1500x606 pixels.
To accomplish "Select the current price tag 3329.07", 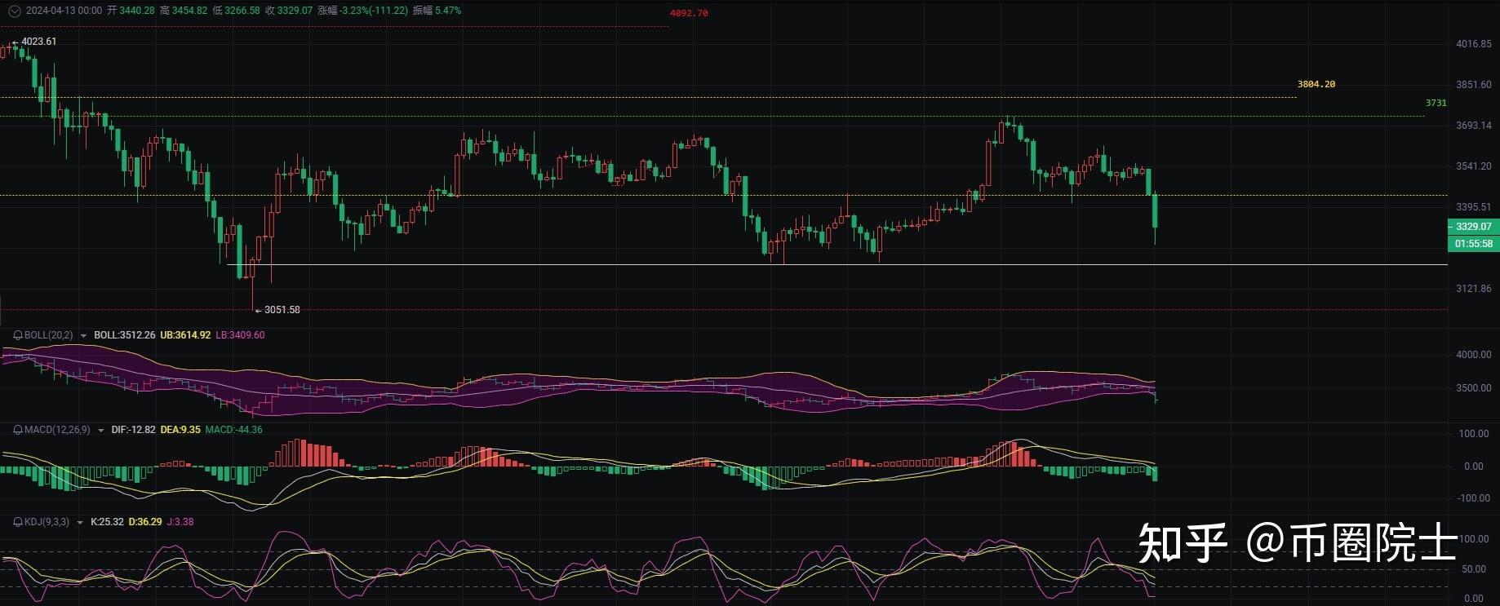I will pyautogui.click(x=1473, y=227).
